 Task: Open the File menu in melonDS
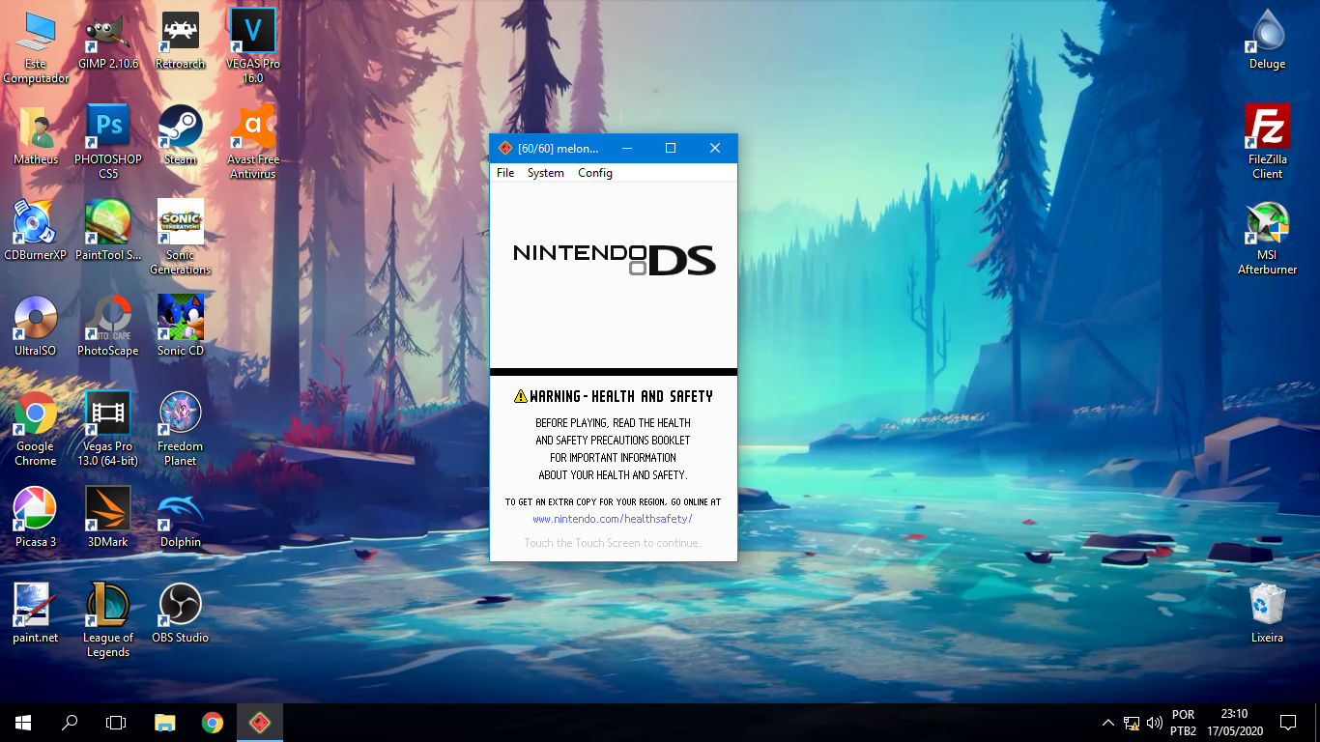pyautogui.click(x=504, y=173)
